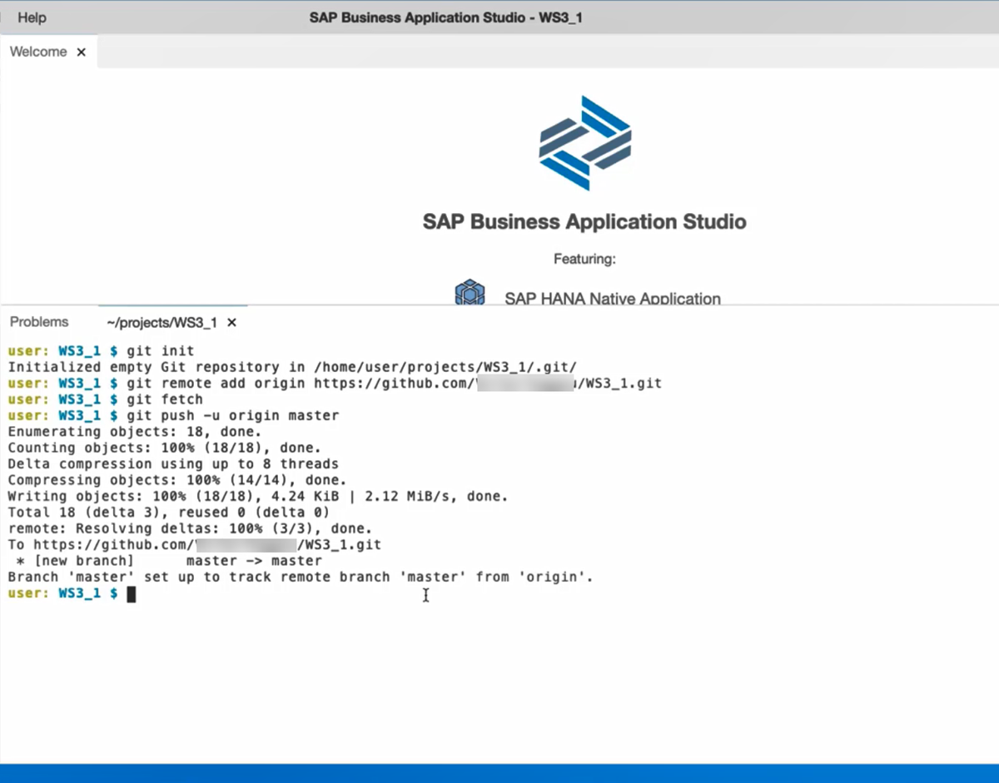Screen dimensions: 999x783
Task: Click the SAP HANA Native Application label
Action: [x=613, y=298]
